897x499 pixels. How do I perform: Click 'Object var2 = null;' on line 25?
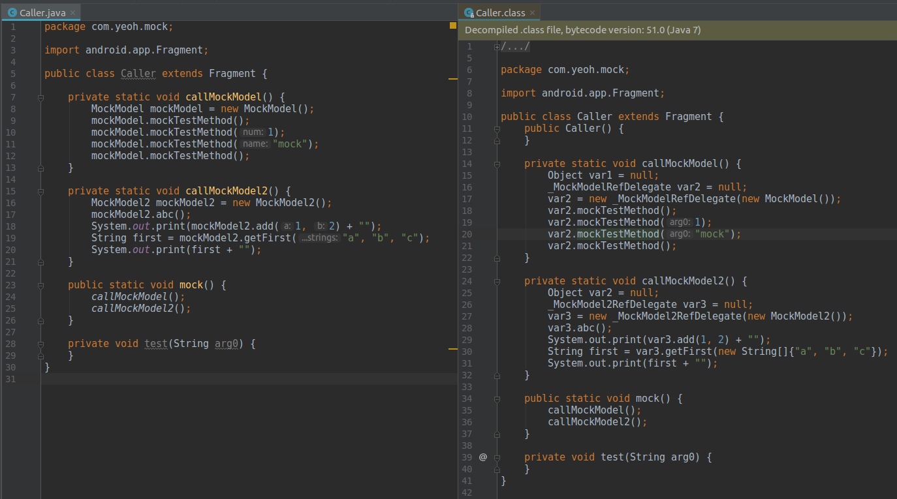pos(603,293)
